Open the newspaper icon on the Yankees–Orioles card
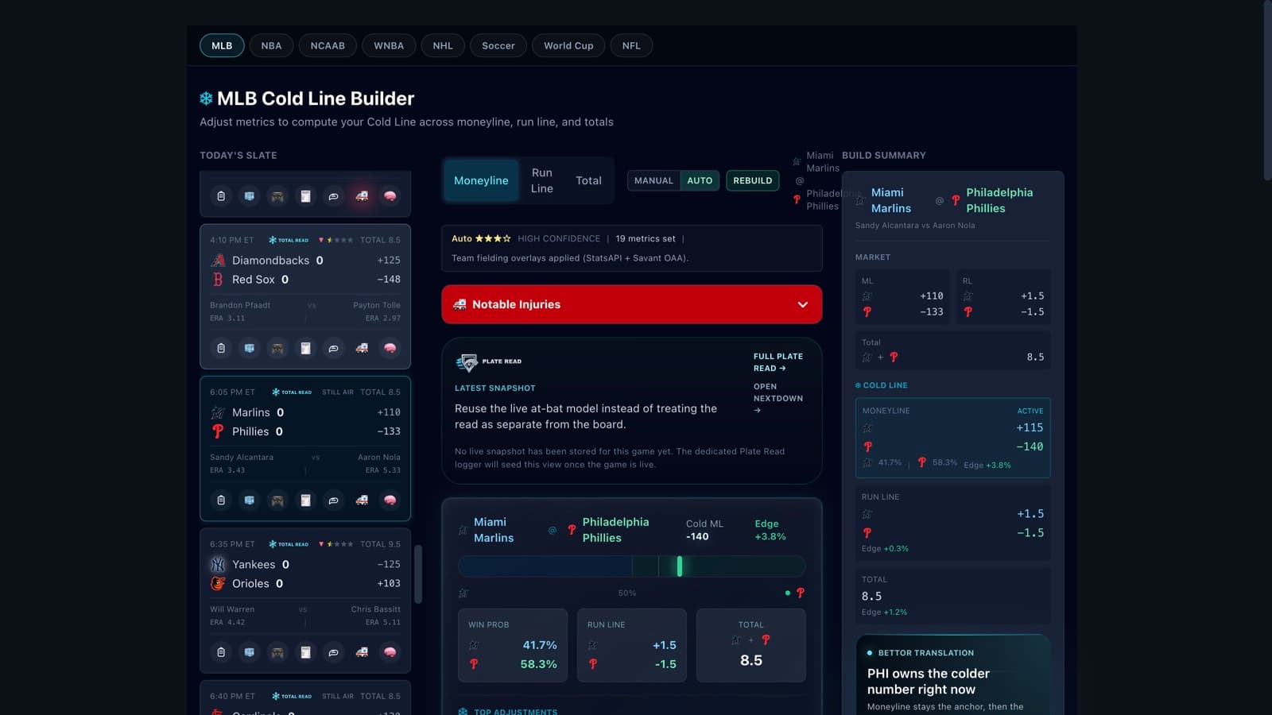Screen dimensions: 1272x715 click(x=305, y=652)
